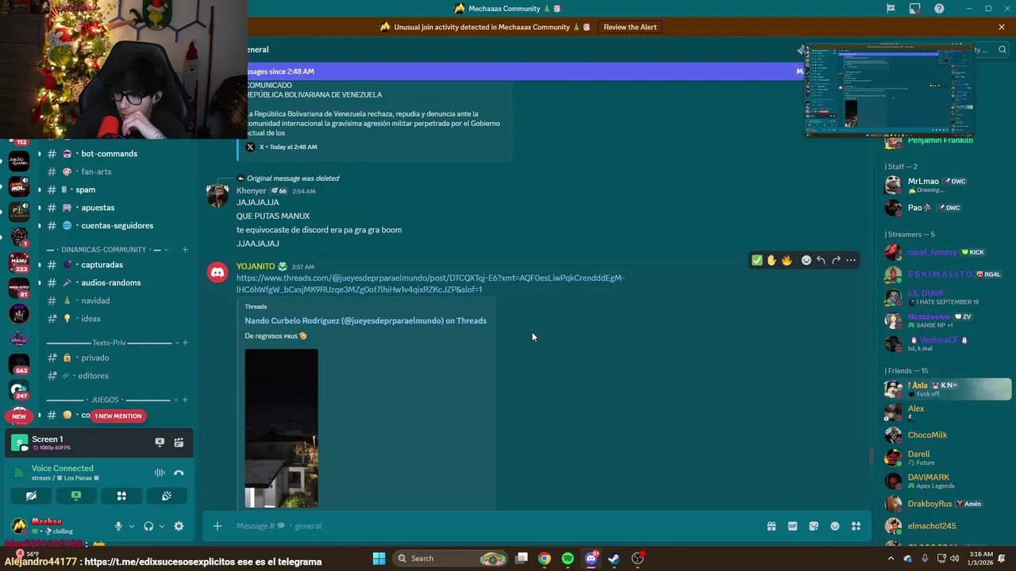This screenshot has width=1016, height=571.
Task: Turn on camera in voice panel
Action: [x=31, y=496]
